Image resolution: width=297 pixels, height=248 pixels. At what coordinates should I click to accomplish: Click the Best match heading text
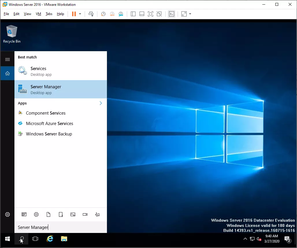pyautogui.click(x=27, y=57)
